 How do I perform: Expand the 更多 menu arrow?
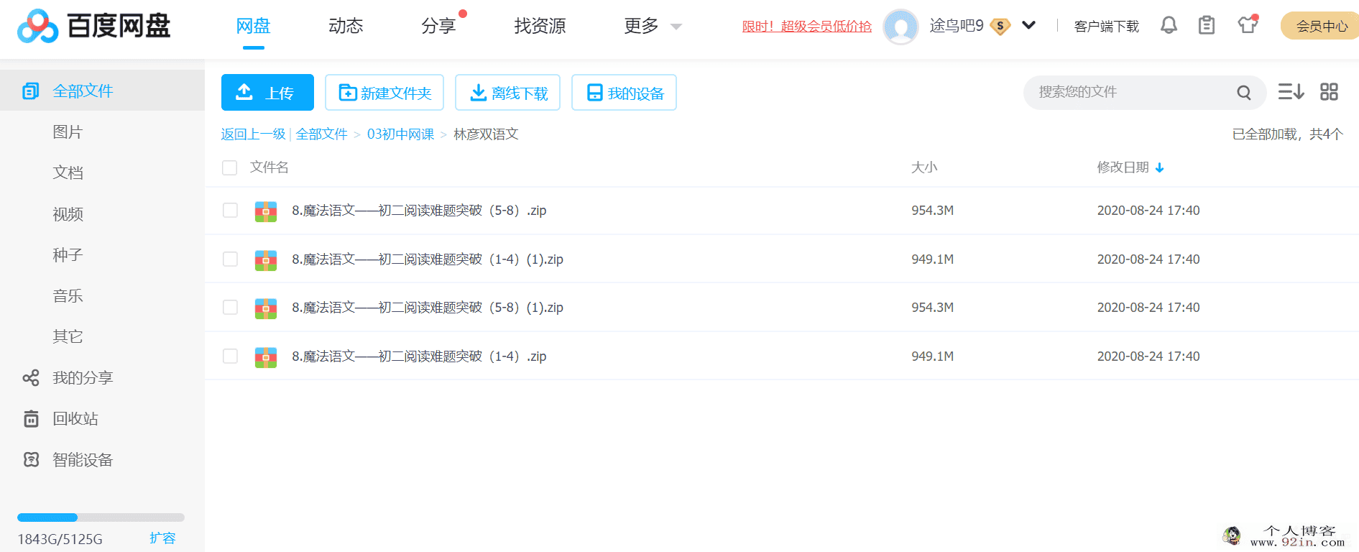click(676, 27)
